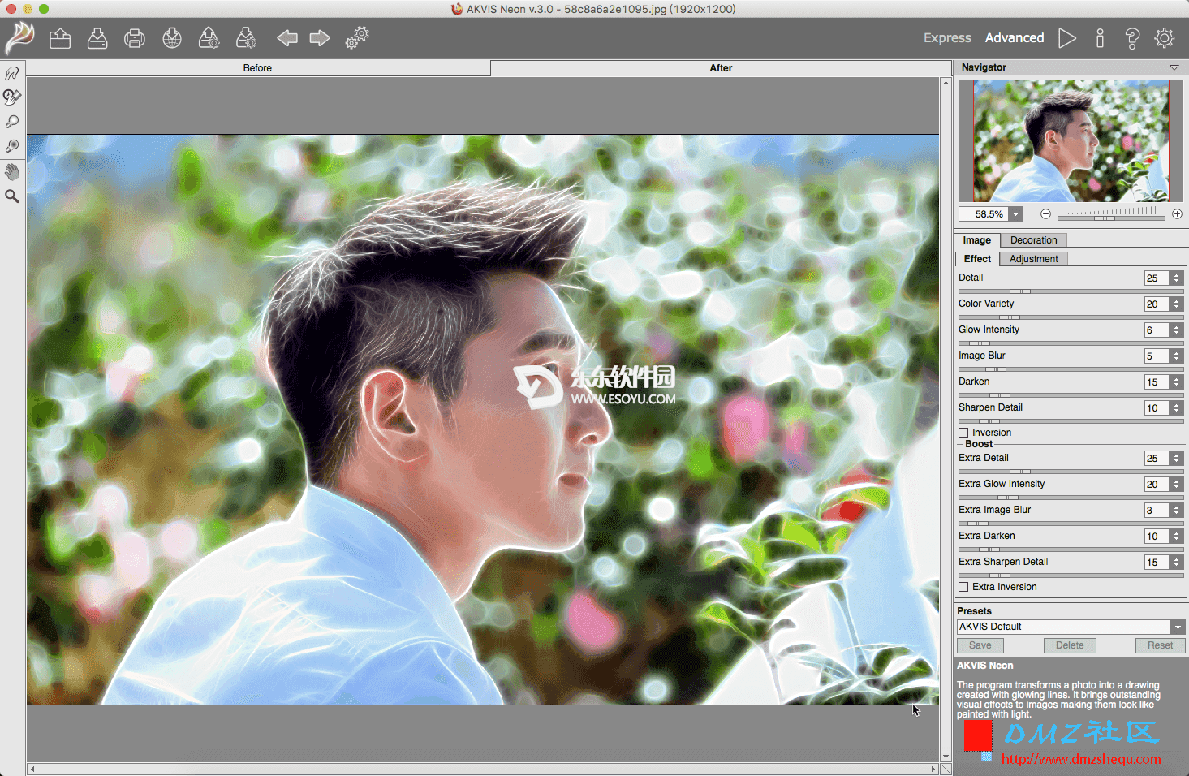Click the Save preset button
The image size is (1189, 776).
point(980,645)
